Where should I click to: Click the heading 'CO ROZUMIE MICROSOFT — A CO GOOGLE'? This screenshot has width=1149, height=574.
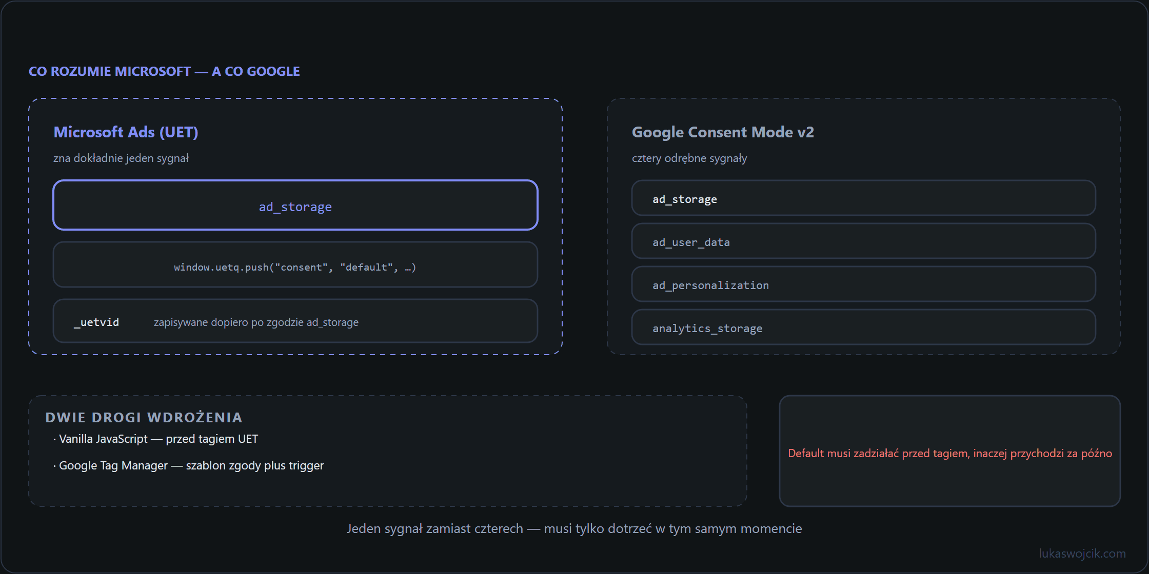pos(164,71)
